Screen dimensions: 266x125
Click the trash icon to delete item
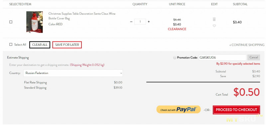214,19
